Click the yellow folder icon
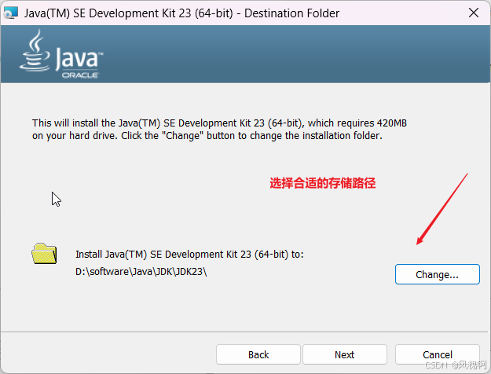The height and width of the screenshot is (374, 491). (x=44, y=254)
